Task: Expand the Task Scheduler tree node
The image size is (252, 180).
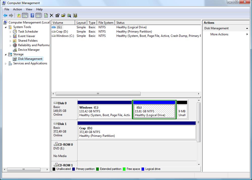Action: coord(10,32)
